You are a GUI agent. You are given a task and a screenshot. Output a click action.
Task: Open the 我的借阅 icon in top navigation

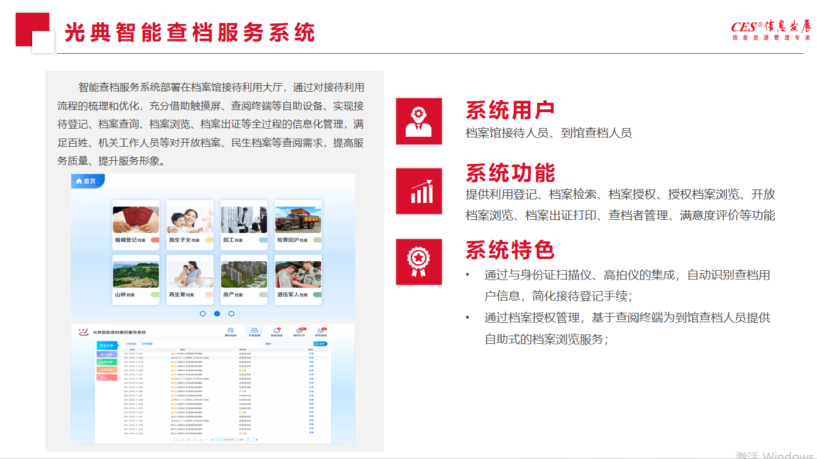(321, 332)
